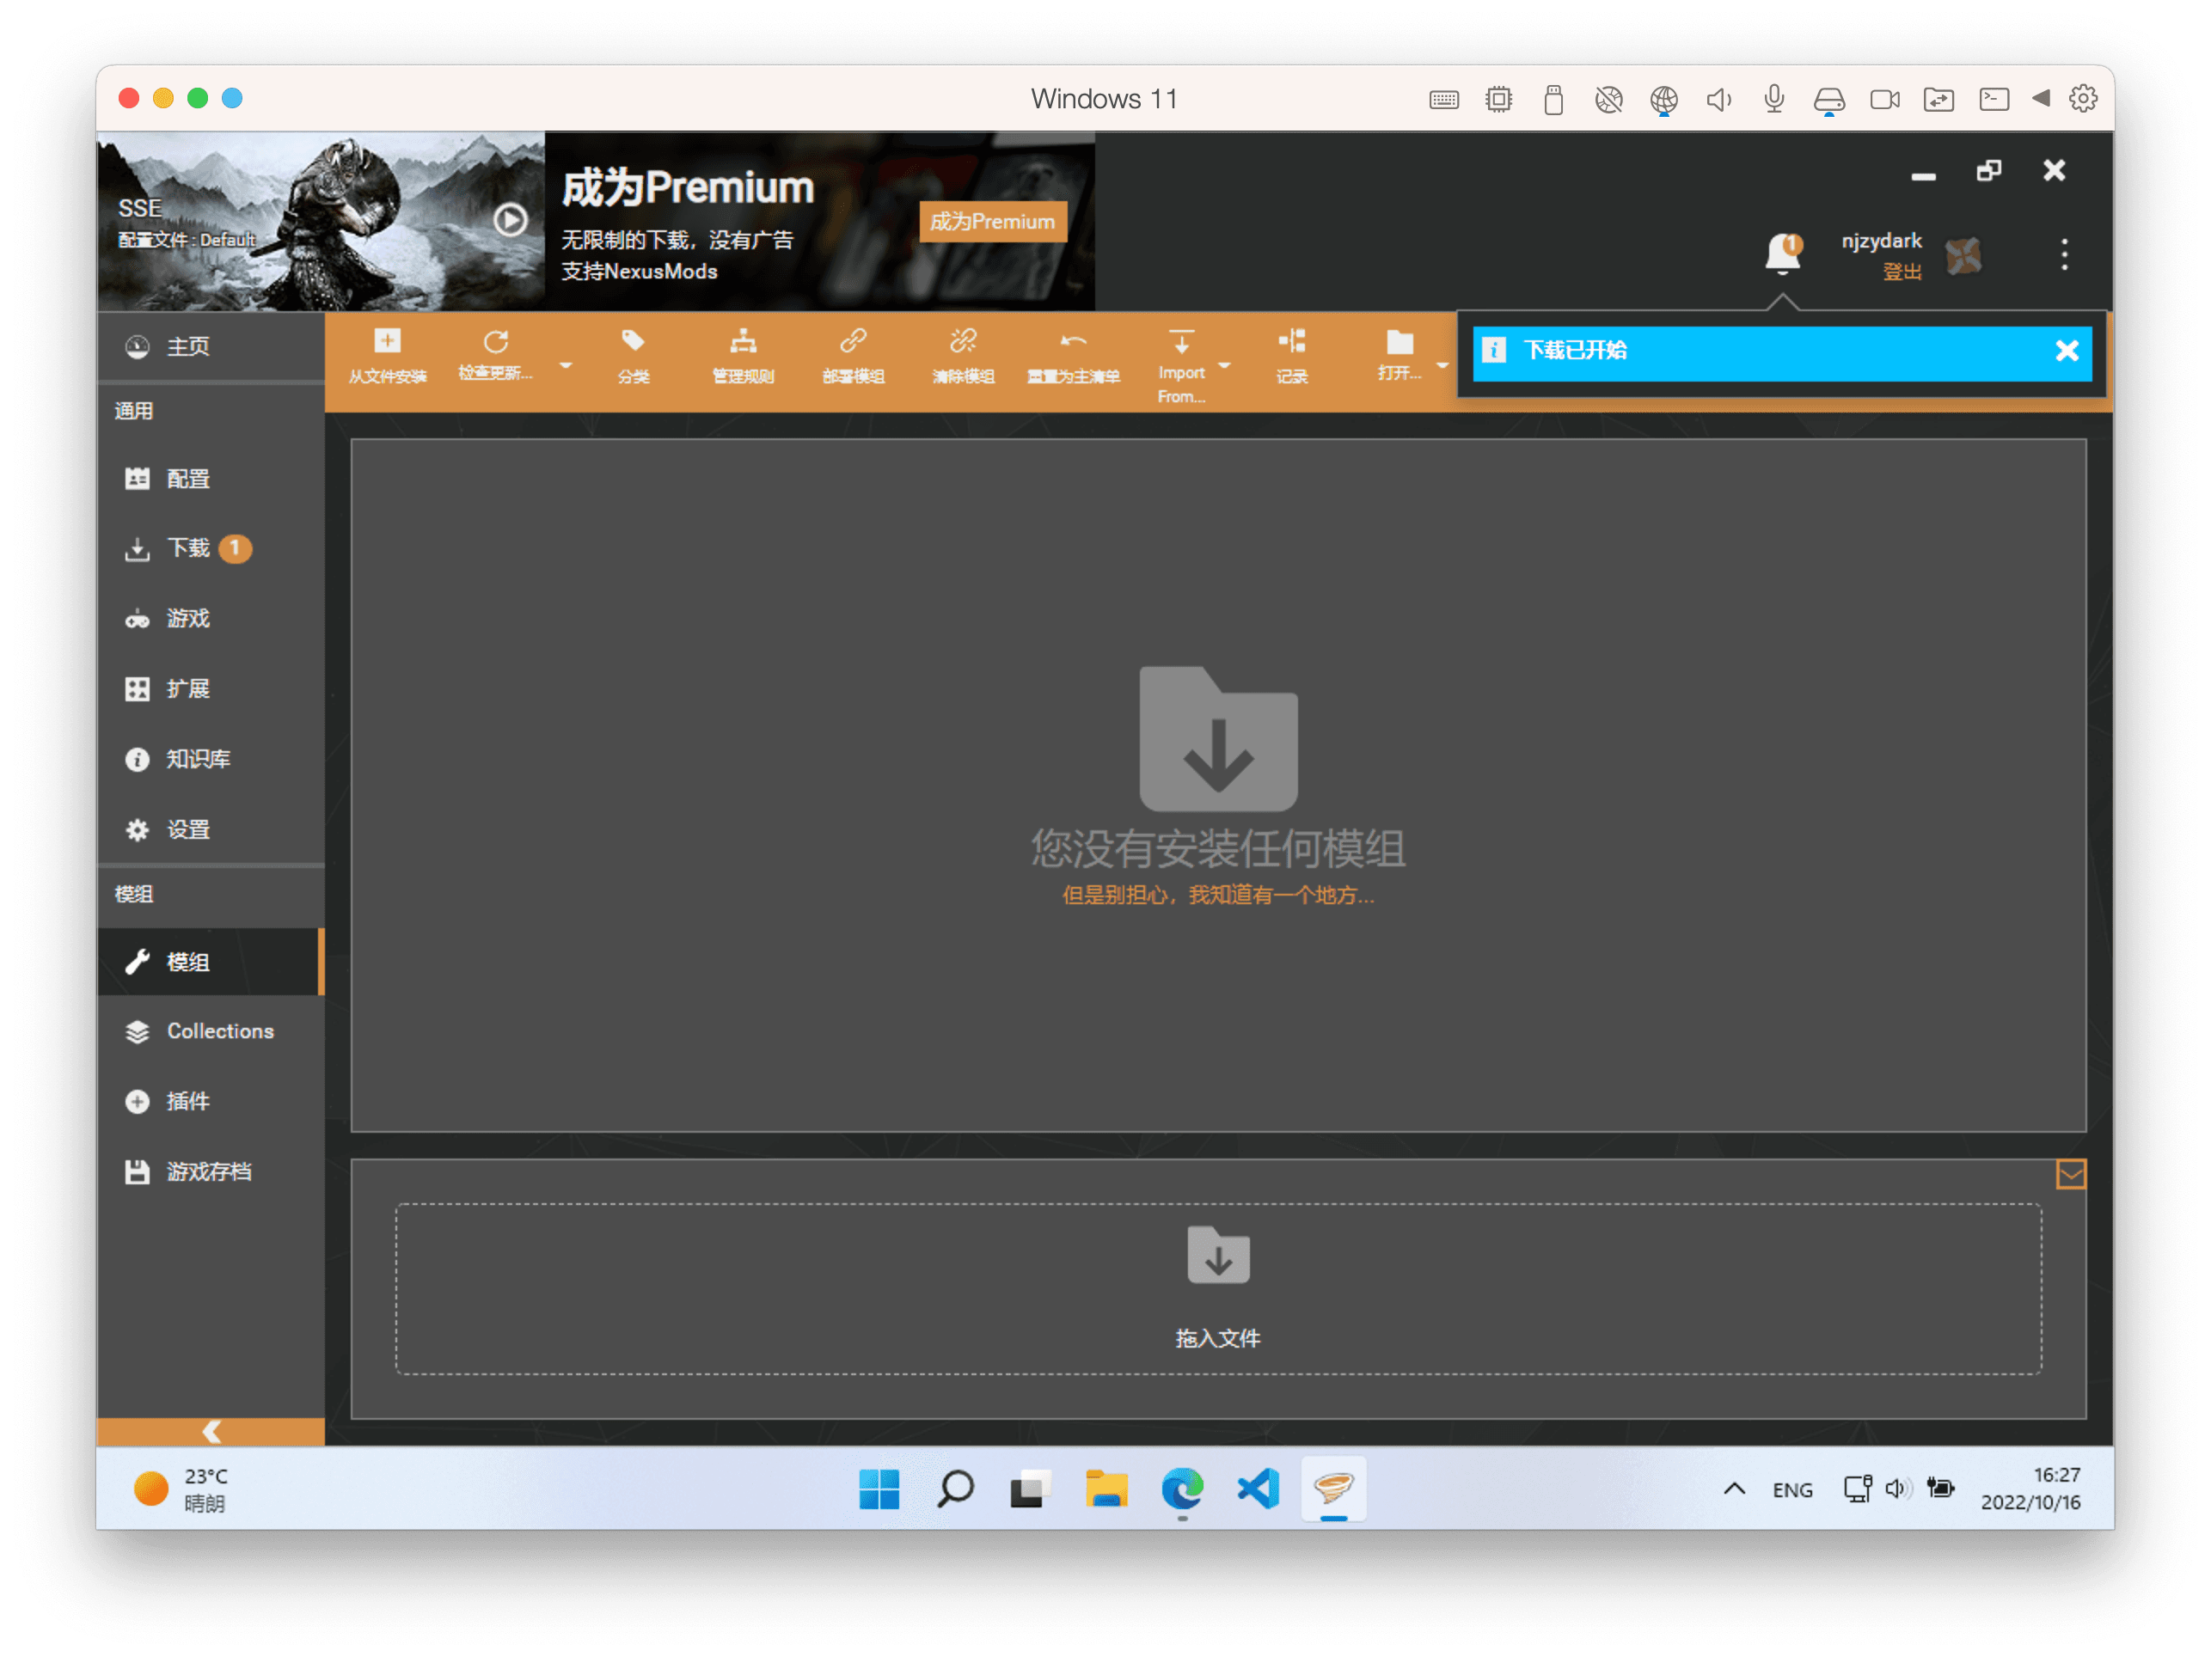Image resolution: width=2211 pixels, height=1657 pixels.
Task: Click the reset to manifest undo icon
Action: tap(1074, 343)
